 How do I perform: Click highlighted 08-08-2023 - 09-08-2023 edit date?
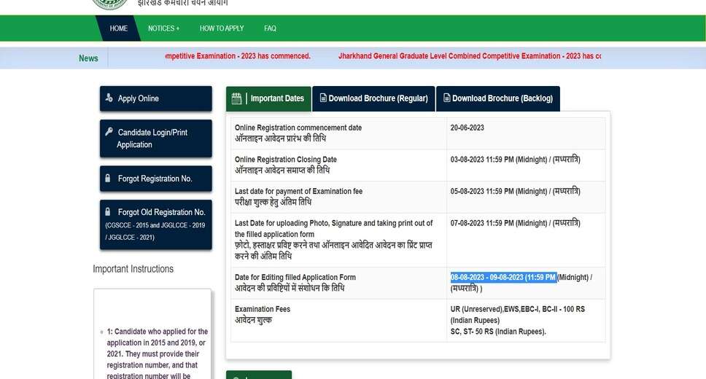pos(503,277)
